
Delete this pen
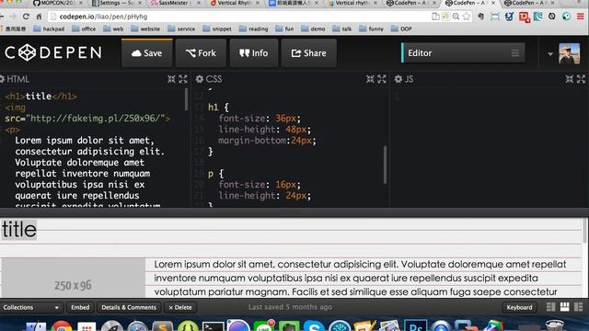180,307
